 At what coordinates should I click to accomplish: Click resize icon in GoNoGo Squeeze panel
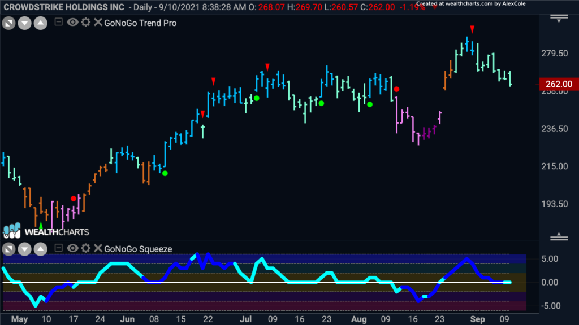coord(8,249)
